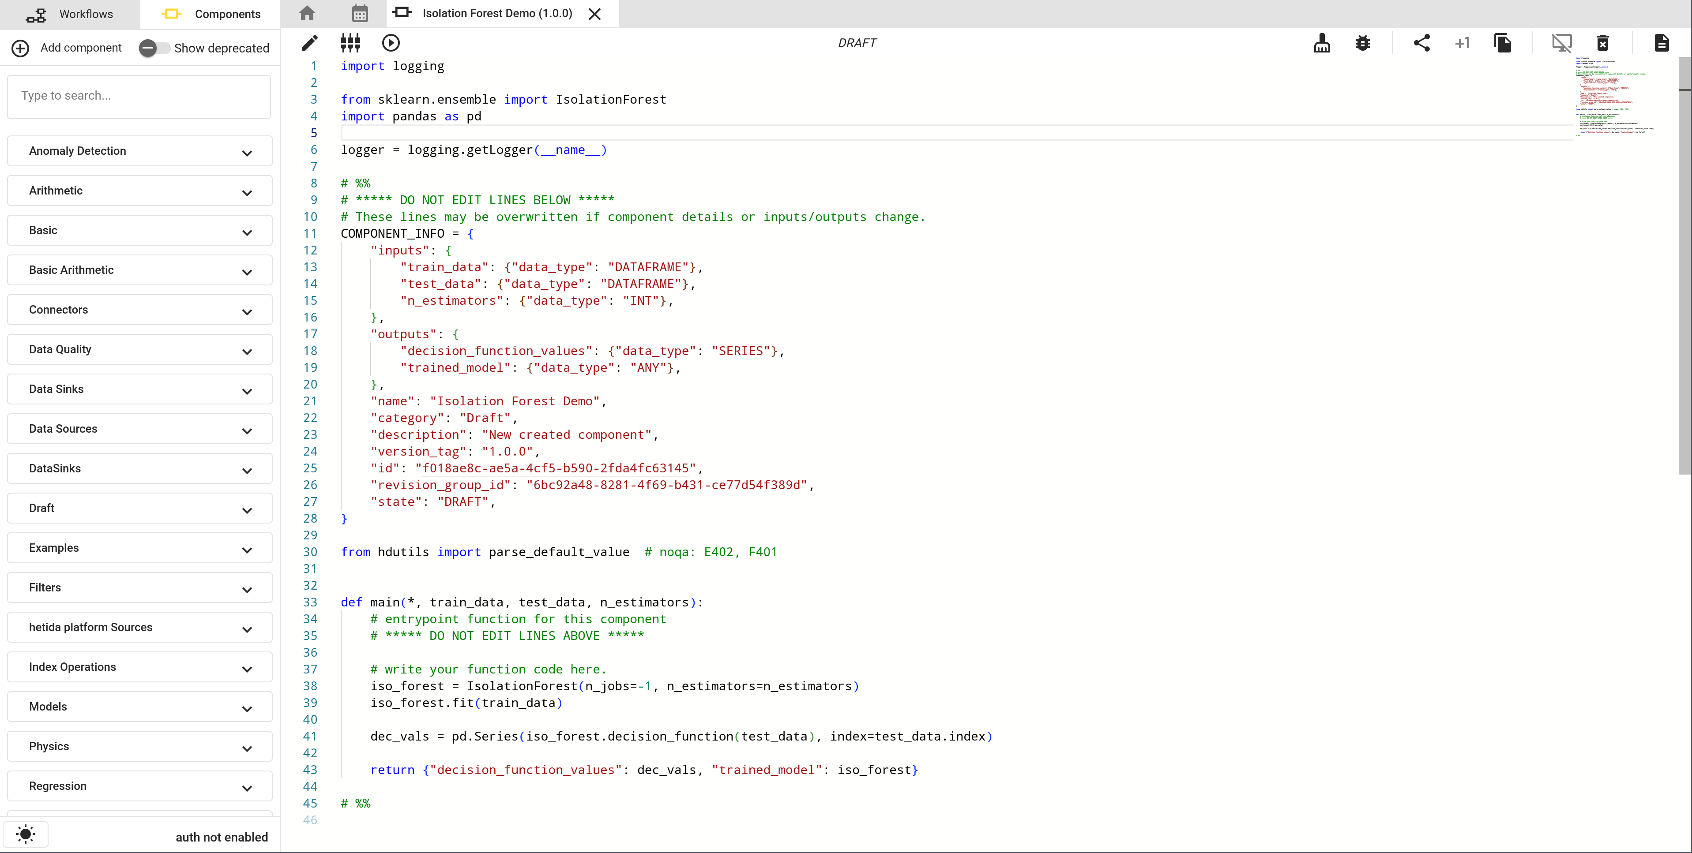Click the IsolationForest import text

(x=611, y=99)
